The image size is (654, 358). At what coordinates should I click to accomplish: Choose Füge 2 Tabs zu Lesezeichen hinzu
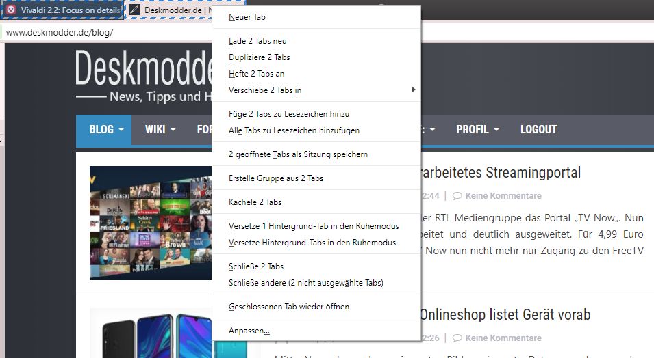click(x=316, y=114)
